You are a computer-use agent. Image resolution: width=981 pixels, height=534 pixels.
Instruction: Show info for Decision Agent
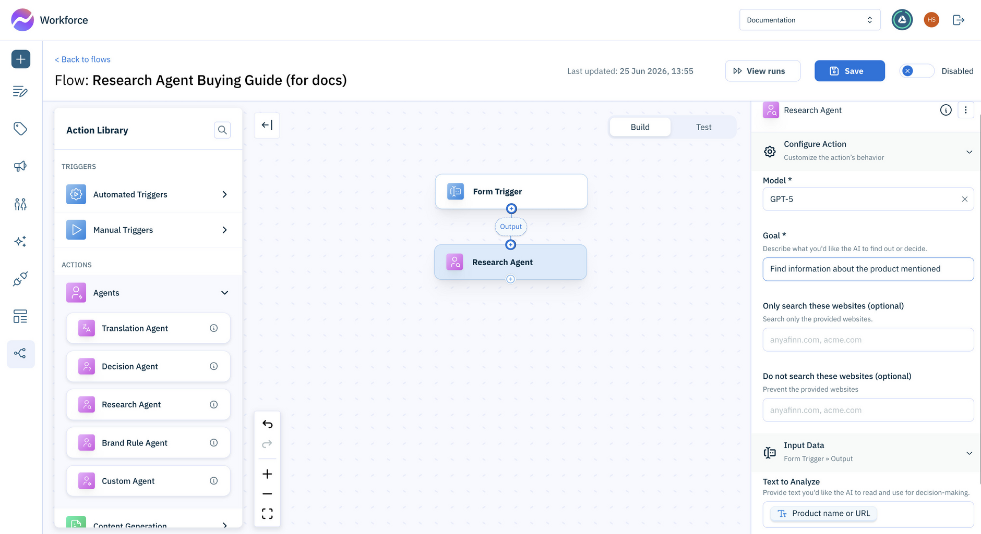pyautogui.click(x=213, y=366)
